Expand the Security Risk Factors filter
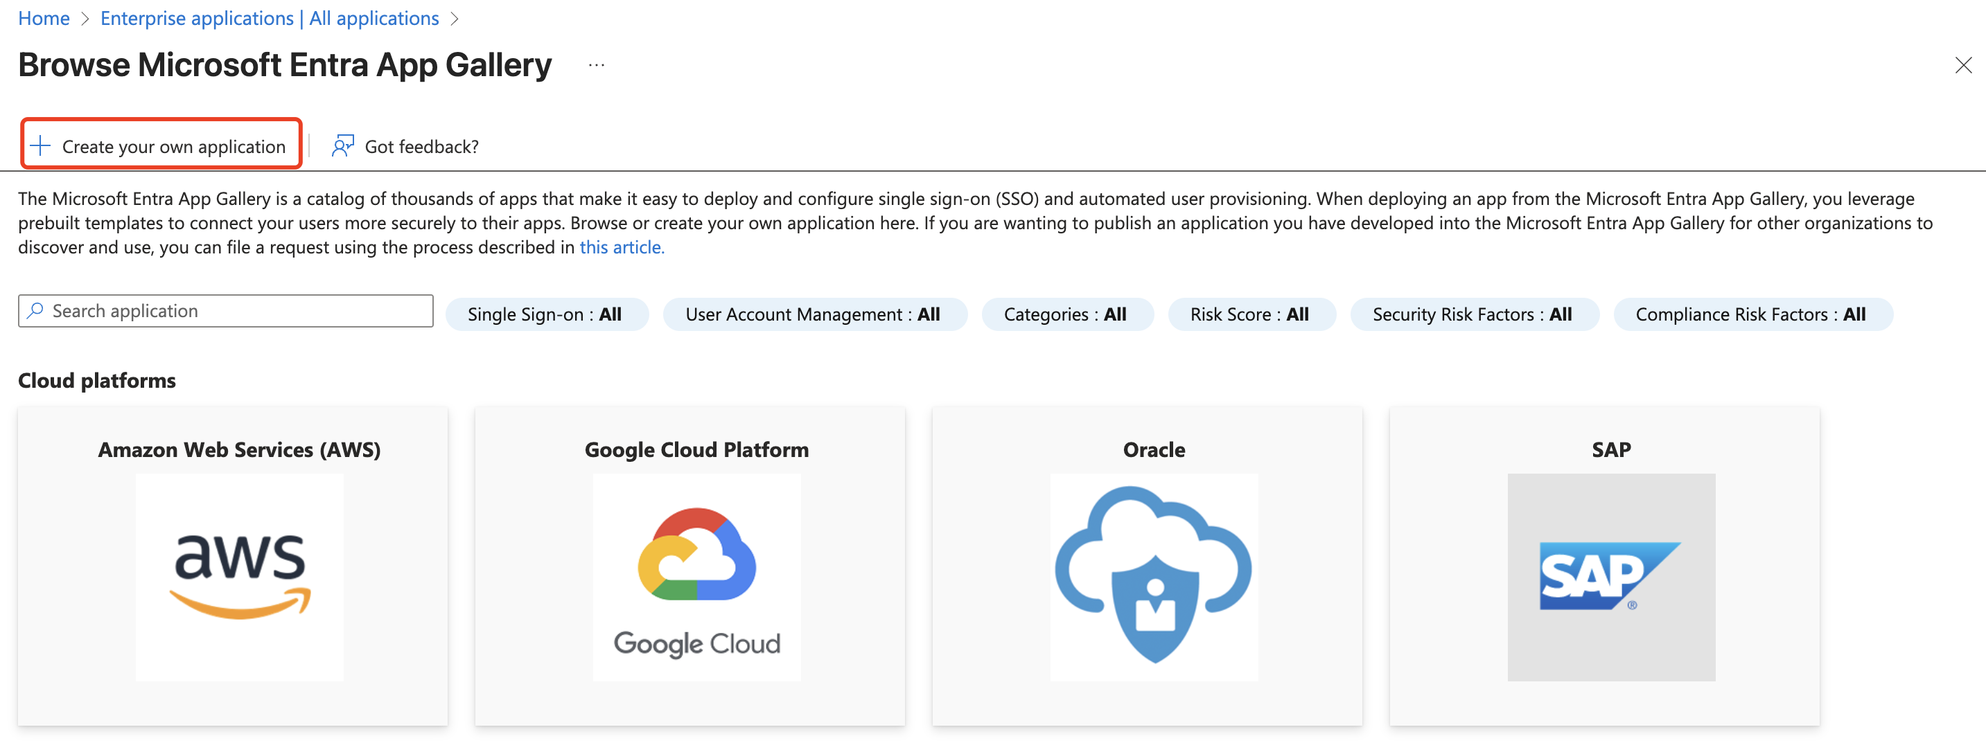1986x752 pixels. (x=1473, y=314)
